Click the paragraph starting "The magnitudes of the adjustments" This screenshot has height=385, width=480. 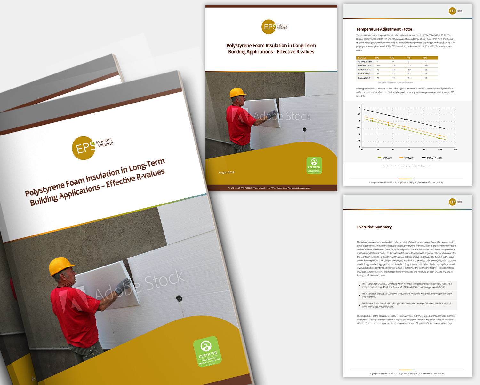[x=406, y=320]
